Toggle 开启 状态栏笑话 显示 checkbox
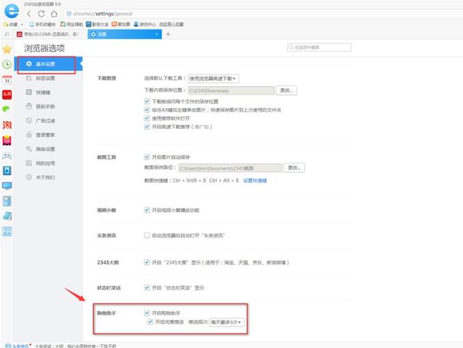Viewport: 463px width, 348px height. pyautogui.click(x=147, y=287)
